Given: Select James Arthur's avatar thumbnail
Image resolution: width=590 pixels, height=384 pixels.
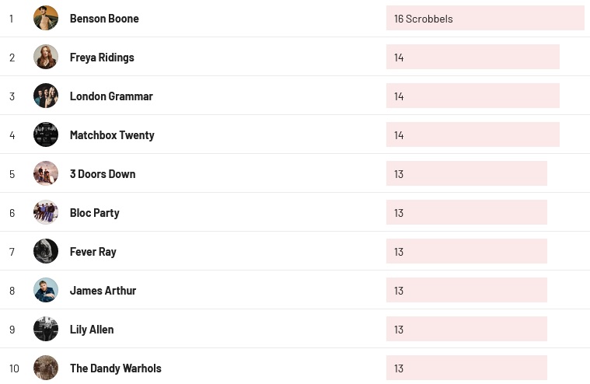Looking at the screenshot, I should click(46, 290).
